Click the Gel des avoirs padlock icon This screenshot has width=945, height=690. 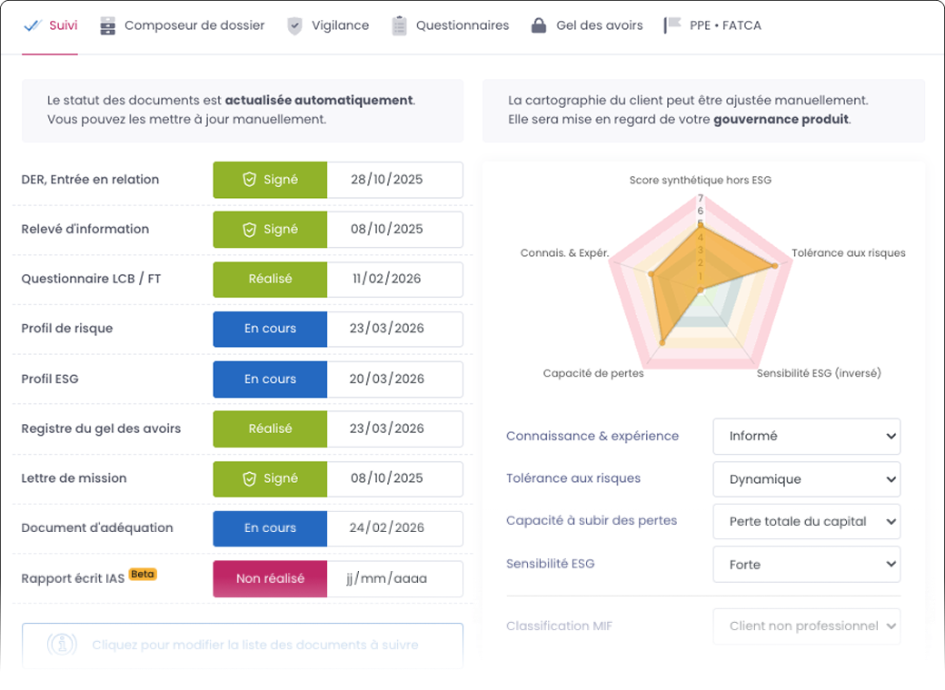(539, 25)
